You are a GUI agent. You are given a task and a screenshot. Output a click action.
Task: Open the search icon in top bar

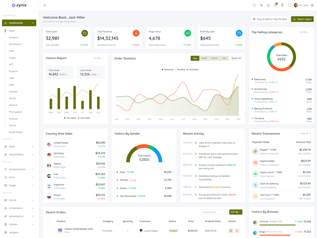[x=254, y=5]
